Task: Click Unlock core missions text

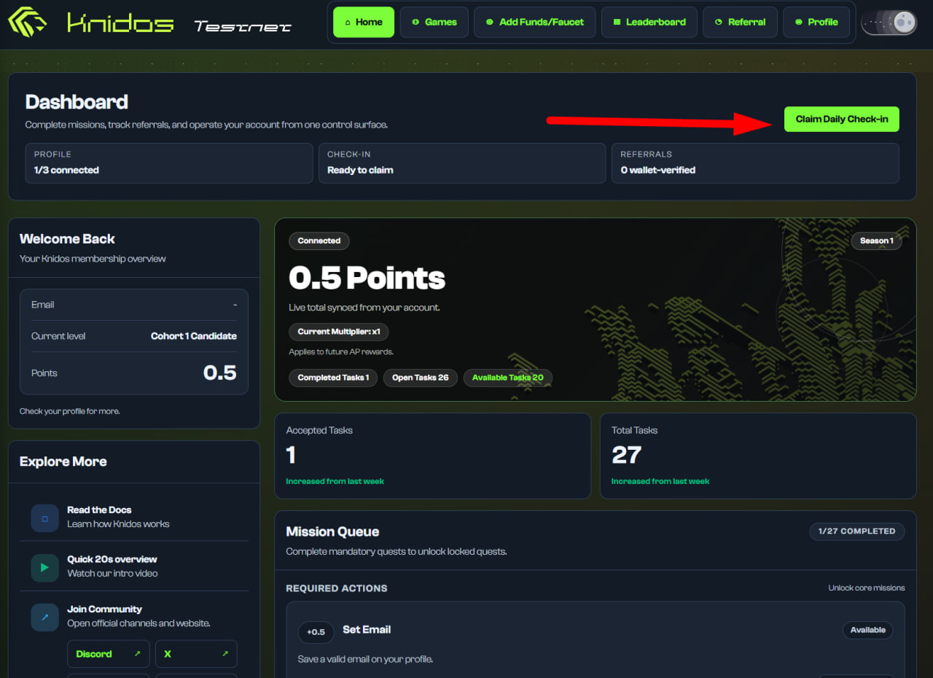Action: (867, 588)
